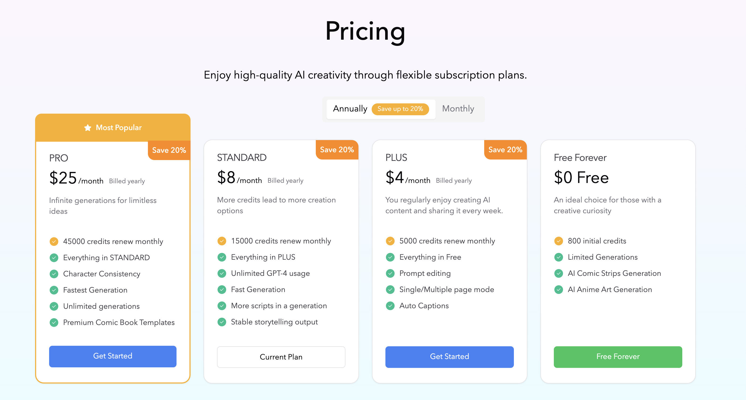Click the Most Popular banner
Image resolution: width=746 pixels, height=400 pixels.
(x=113, y=127)
